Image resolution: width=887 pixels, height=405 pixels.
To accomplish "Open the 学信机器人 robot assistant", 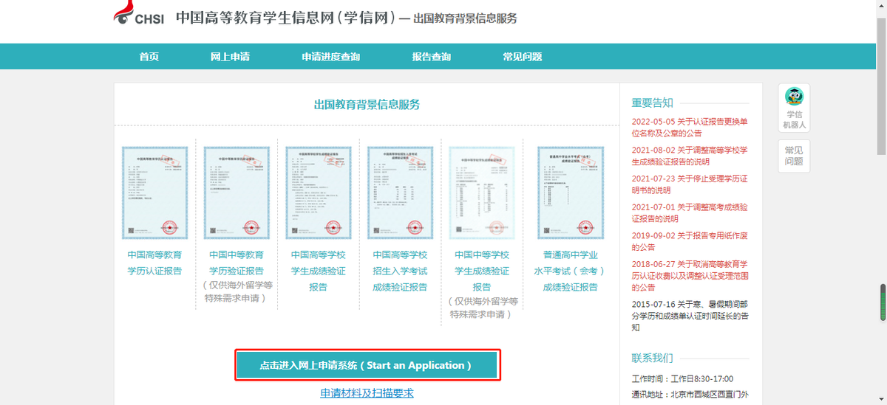I will point(794,108).
